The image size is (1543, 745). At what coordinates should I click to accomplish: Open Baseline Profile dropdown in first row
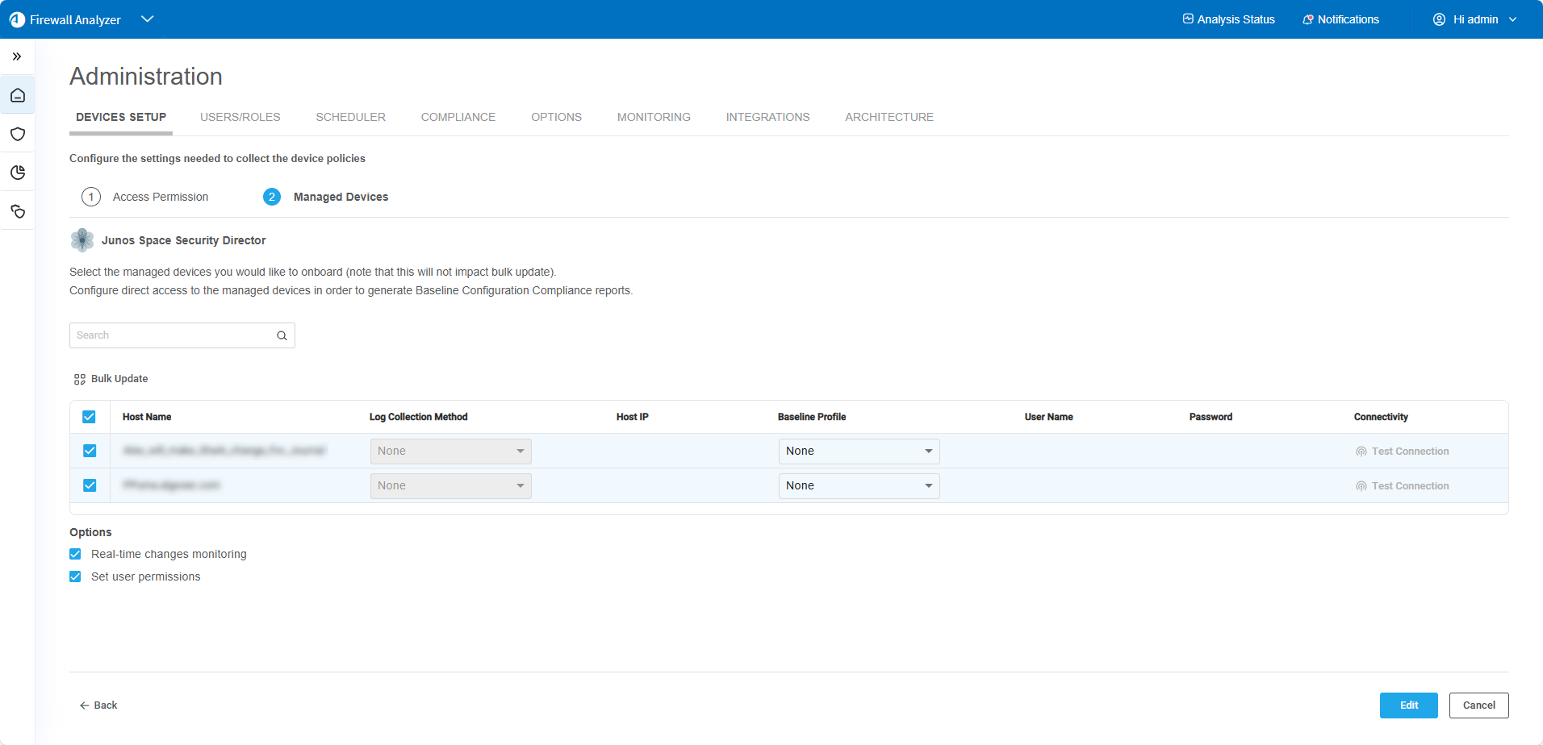click(x=859, y=452)
